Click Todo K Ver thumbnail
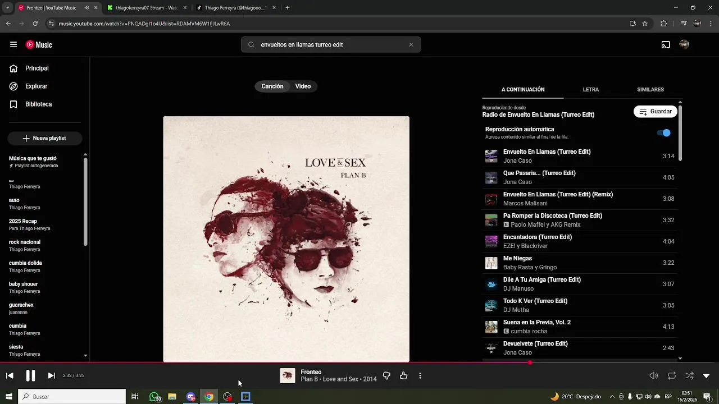The width and height of the screenshot is (719, 404). click(x=492, y=305)
